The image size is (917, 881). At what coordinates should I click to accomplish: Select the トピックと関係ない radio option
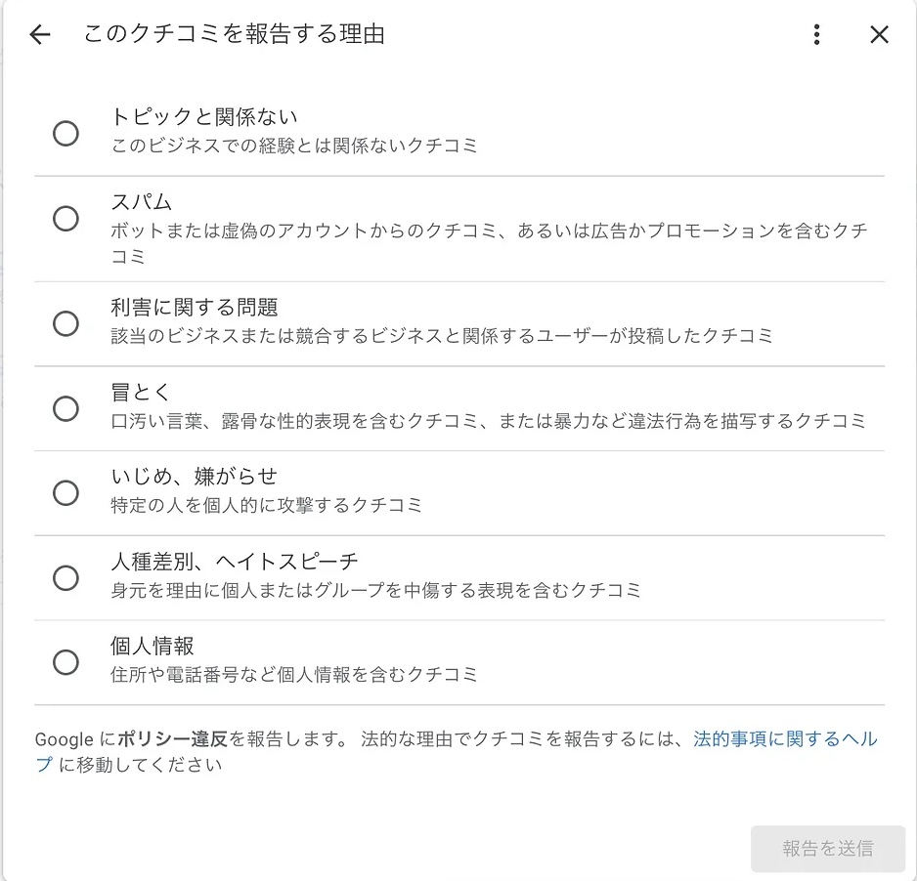[65, 134]
